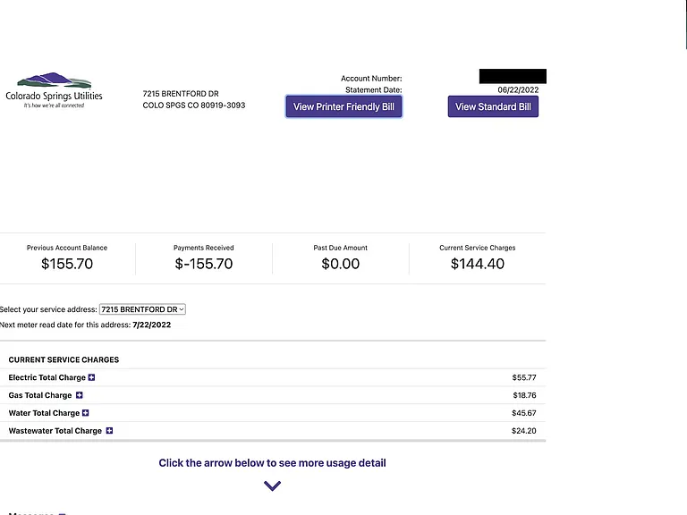The height and width of the screenshot is (515, 687).
Task: Expand Wastewater Total Charge plus icon
Action: click(x=109, y=431)
